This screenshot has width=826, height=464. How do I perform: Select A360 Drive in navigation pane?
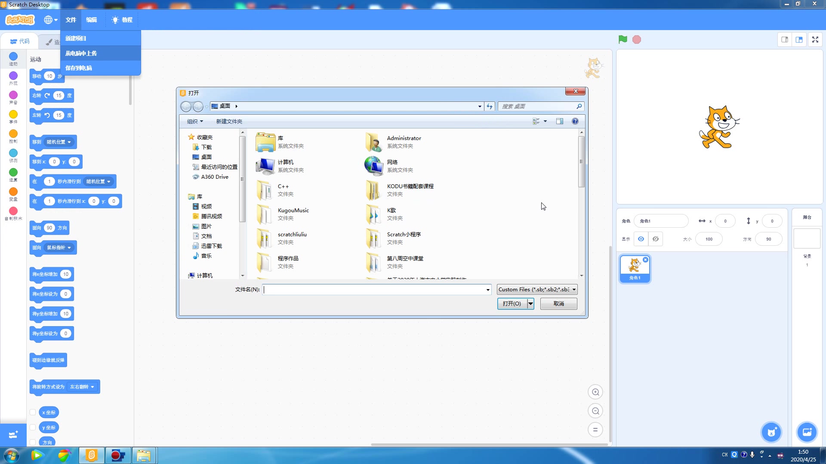coord(210,177)
